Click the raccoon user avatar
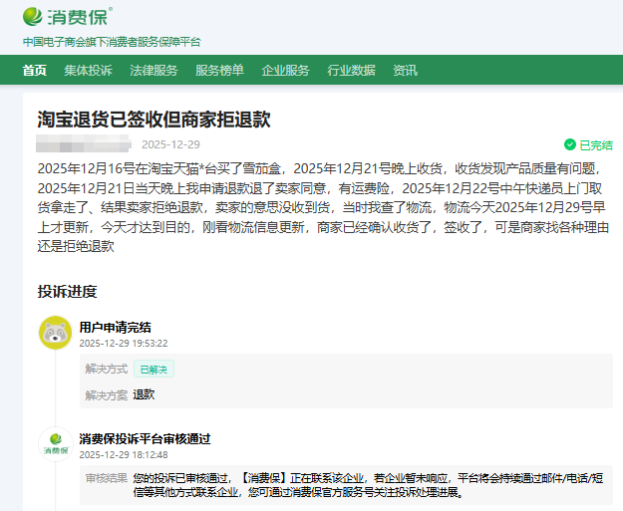 [x=55, y=333]
